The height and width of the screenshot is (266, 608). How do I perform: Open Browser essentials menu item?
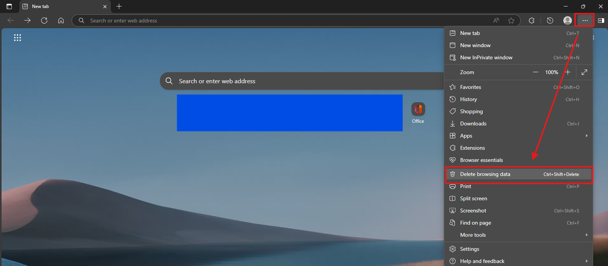click(x=518, y=160)
